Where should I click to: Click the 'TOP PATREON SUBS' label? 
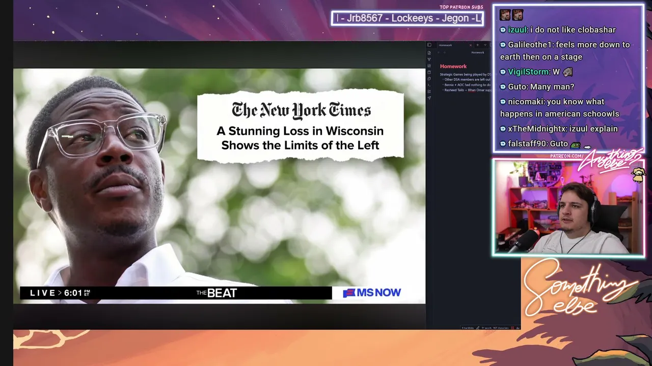pyautogui.click(x=461, y=7)
